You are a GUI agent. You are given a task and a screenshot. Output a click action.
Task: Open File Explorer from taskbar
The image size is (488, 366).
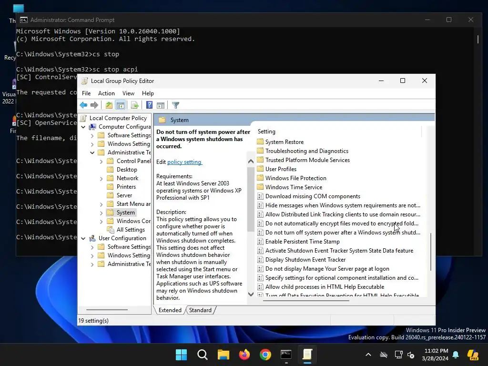[x=223, y=355]
